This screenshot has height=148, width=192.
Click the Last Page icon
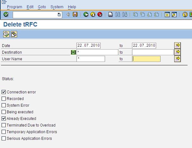coord(156,15)
